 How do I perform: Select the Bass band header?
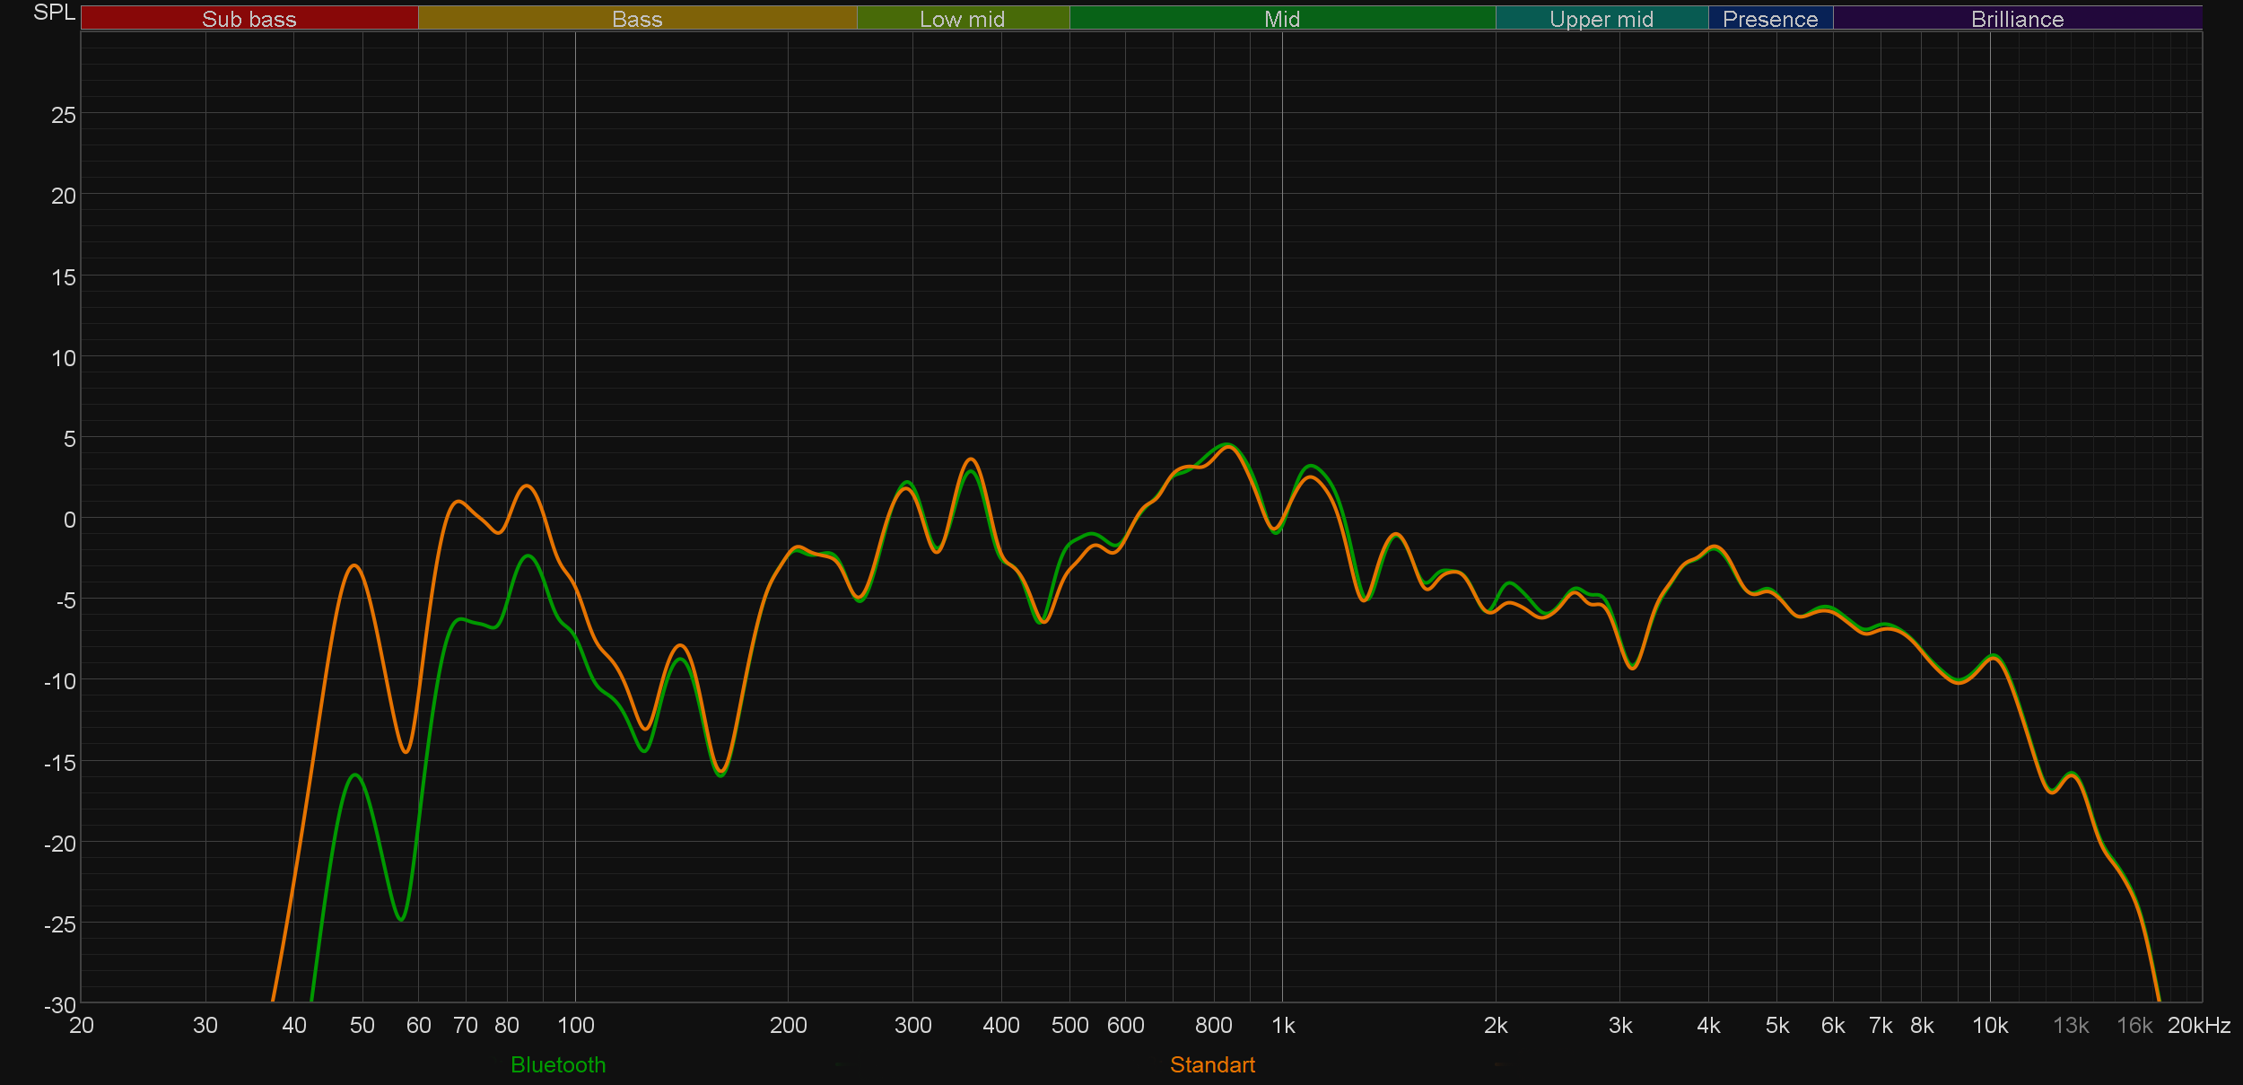click(x=637, y=19)
